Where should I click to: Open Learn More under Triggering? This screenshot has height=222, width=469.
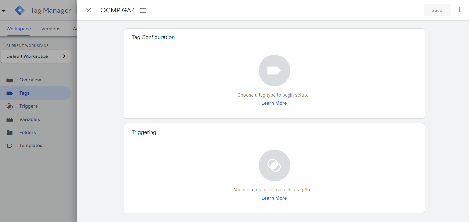click(x=274, y=198)
